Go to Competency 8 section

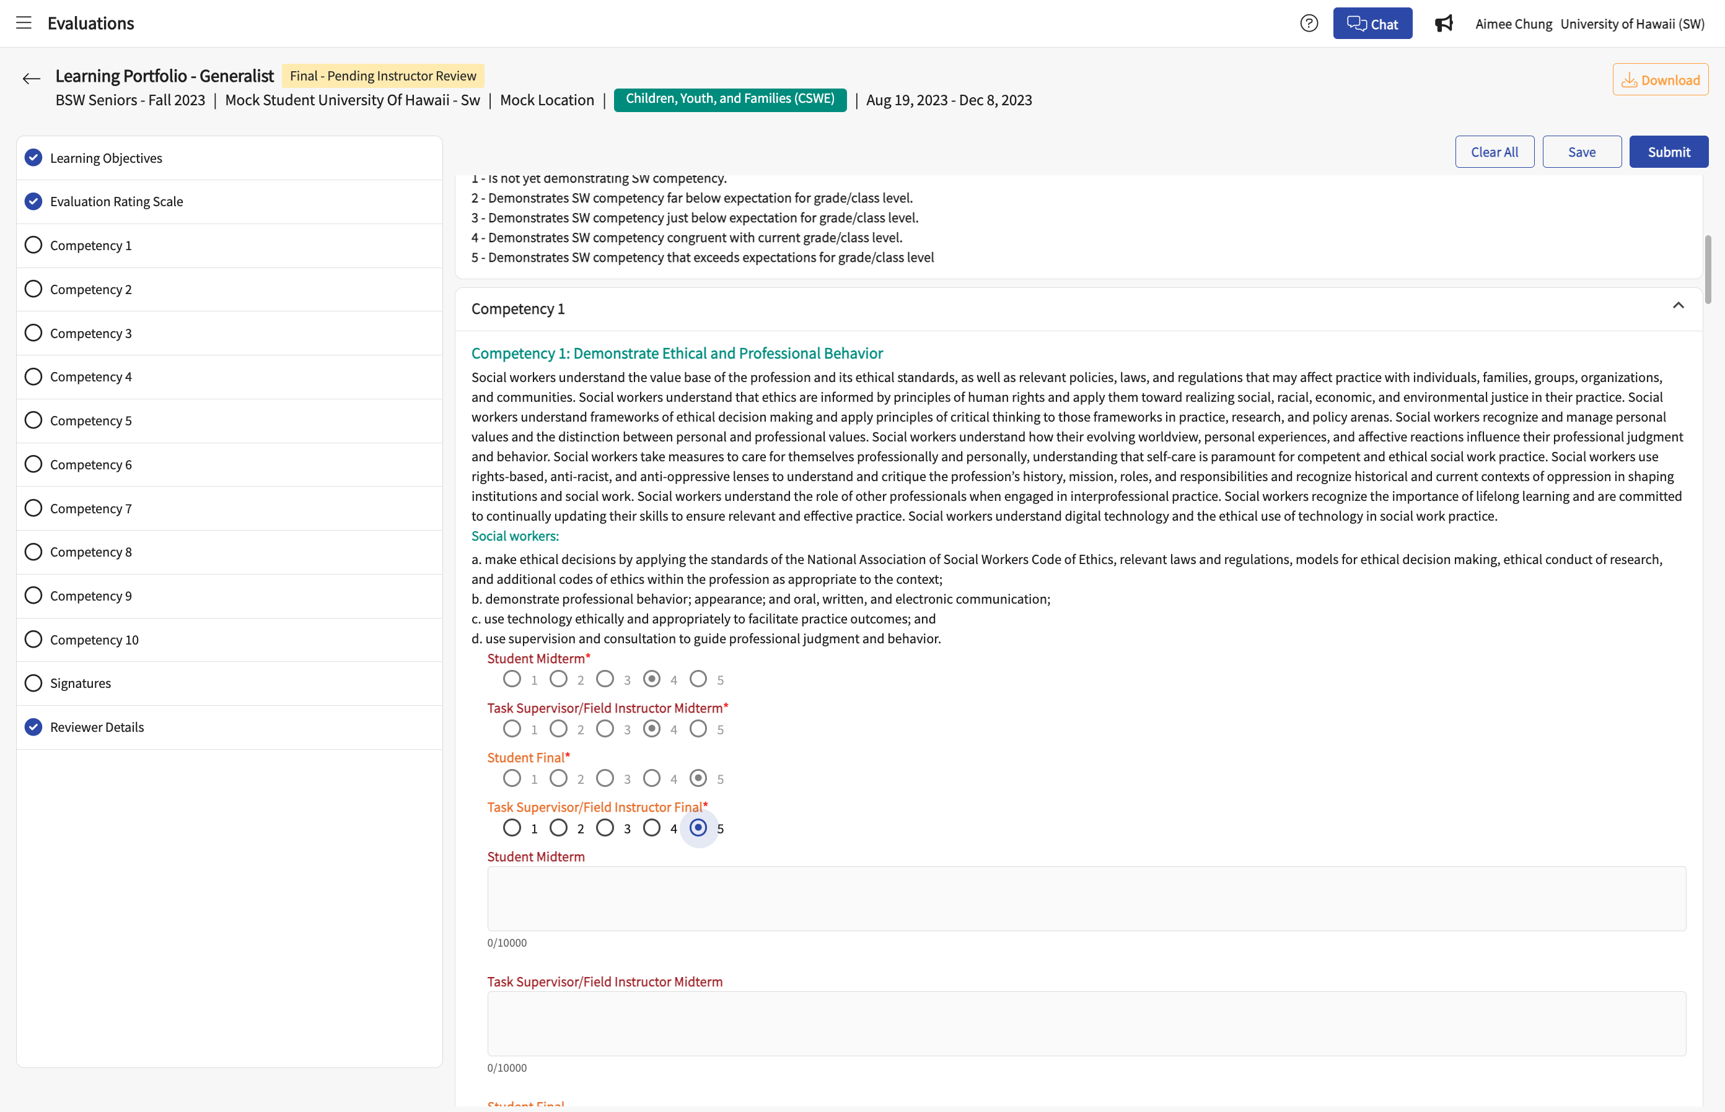click(x=229, y=552)
